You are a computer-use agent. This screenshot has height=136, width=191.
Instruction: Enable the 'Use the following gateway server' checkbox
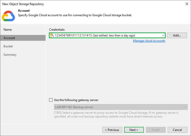pos(51,100)
